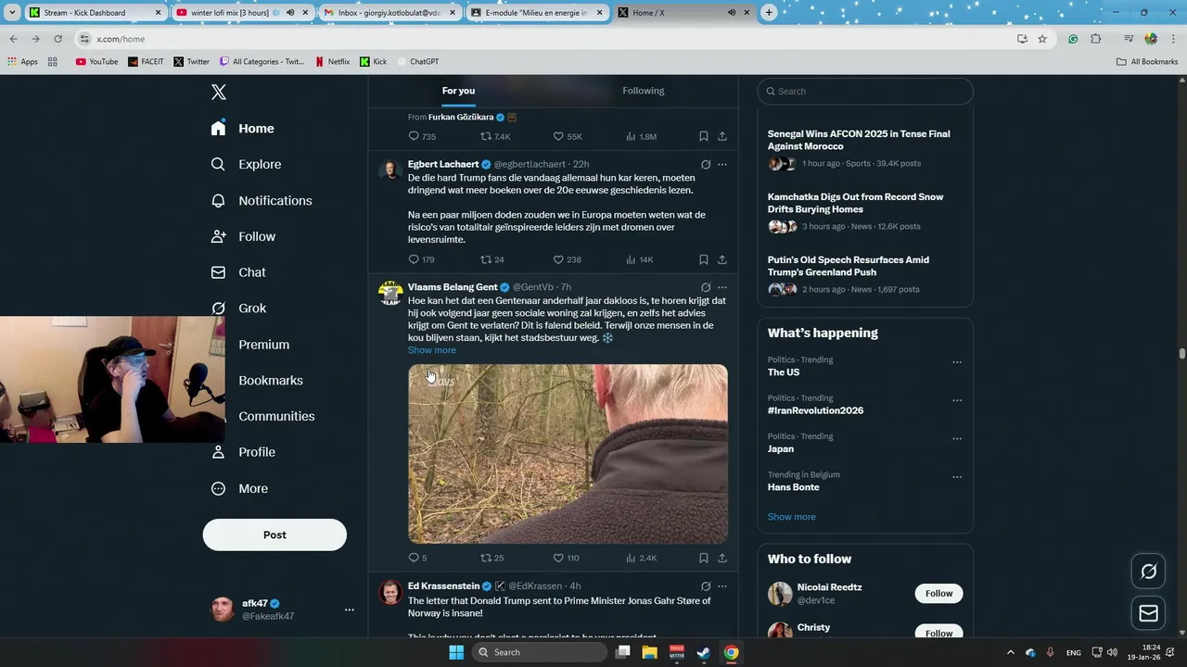Open options for Japan trend
The image size is (1187, 667).
point(957,439)
